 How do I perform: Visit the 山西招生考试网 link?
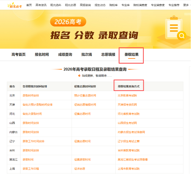(x=127, y=123)
